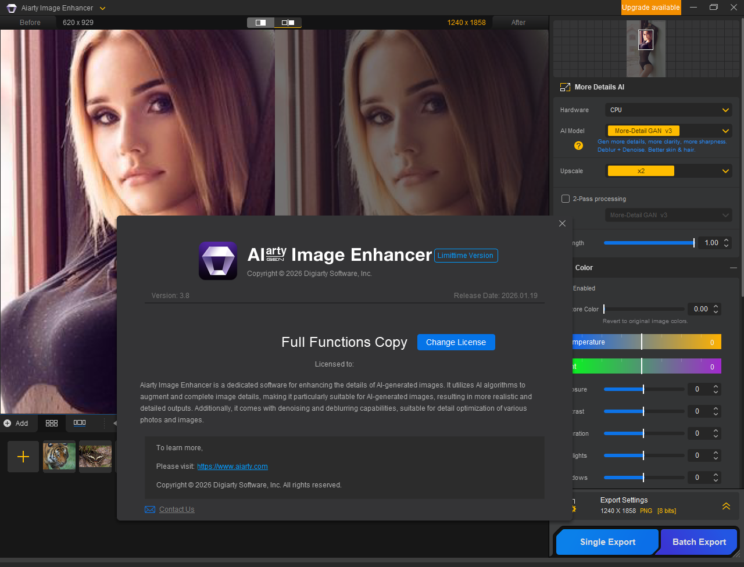Click the Strength stepper arrows
Image resolution: width=744 pixels, height=567 pixels.
(x=727, y=243)
